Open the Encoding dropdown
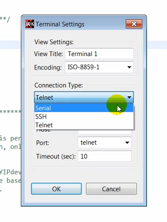 (x=99, y=67)
